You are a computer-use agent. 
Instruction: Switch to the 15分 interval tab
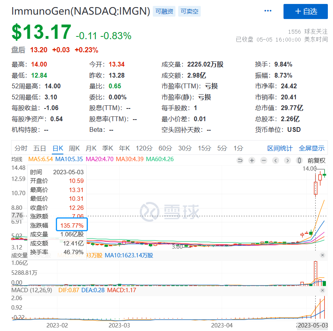point(205,148)
